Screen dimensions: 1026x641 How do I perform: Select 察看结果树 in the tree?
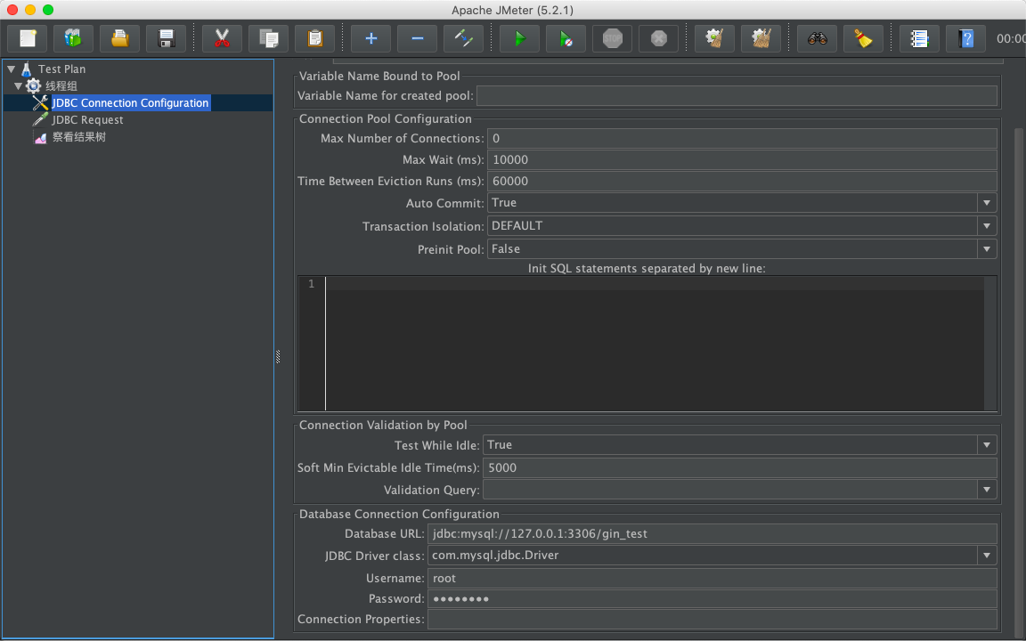click(x=79, y=137)
